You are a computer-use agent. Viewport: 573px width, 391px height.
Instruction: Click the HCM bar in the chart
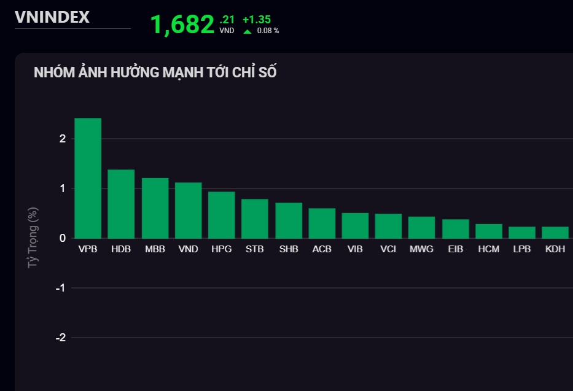pos(489,231)
